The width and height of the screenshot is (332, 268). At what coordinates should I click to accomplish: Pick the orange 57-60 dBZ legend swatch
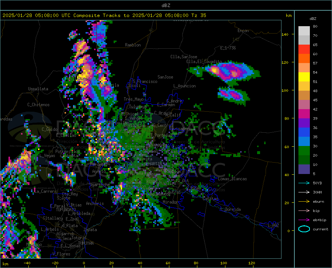pyautogui.click(x=304, y=59)
